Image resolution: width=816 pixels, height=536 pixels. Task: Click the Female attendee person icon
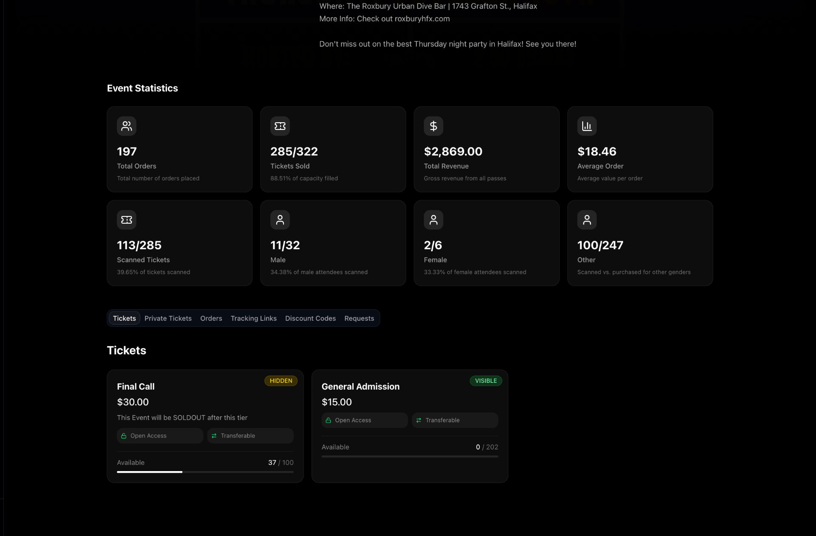pyautogui.click(x=433, y=220)
